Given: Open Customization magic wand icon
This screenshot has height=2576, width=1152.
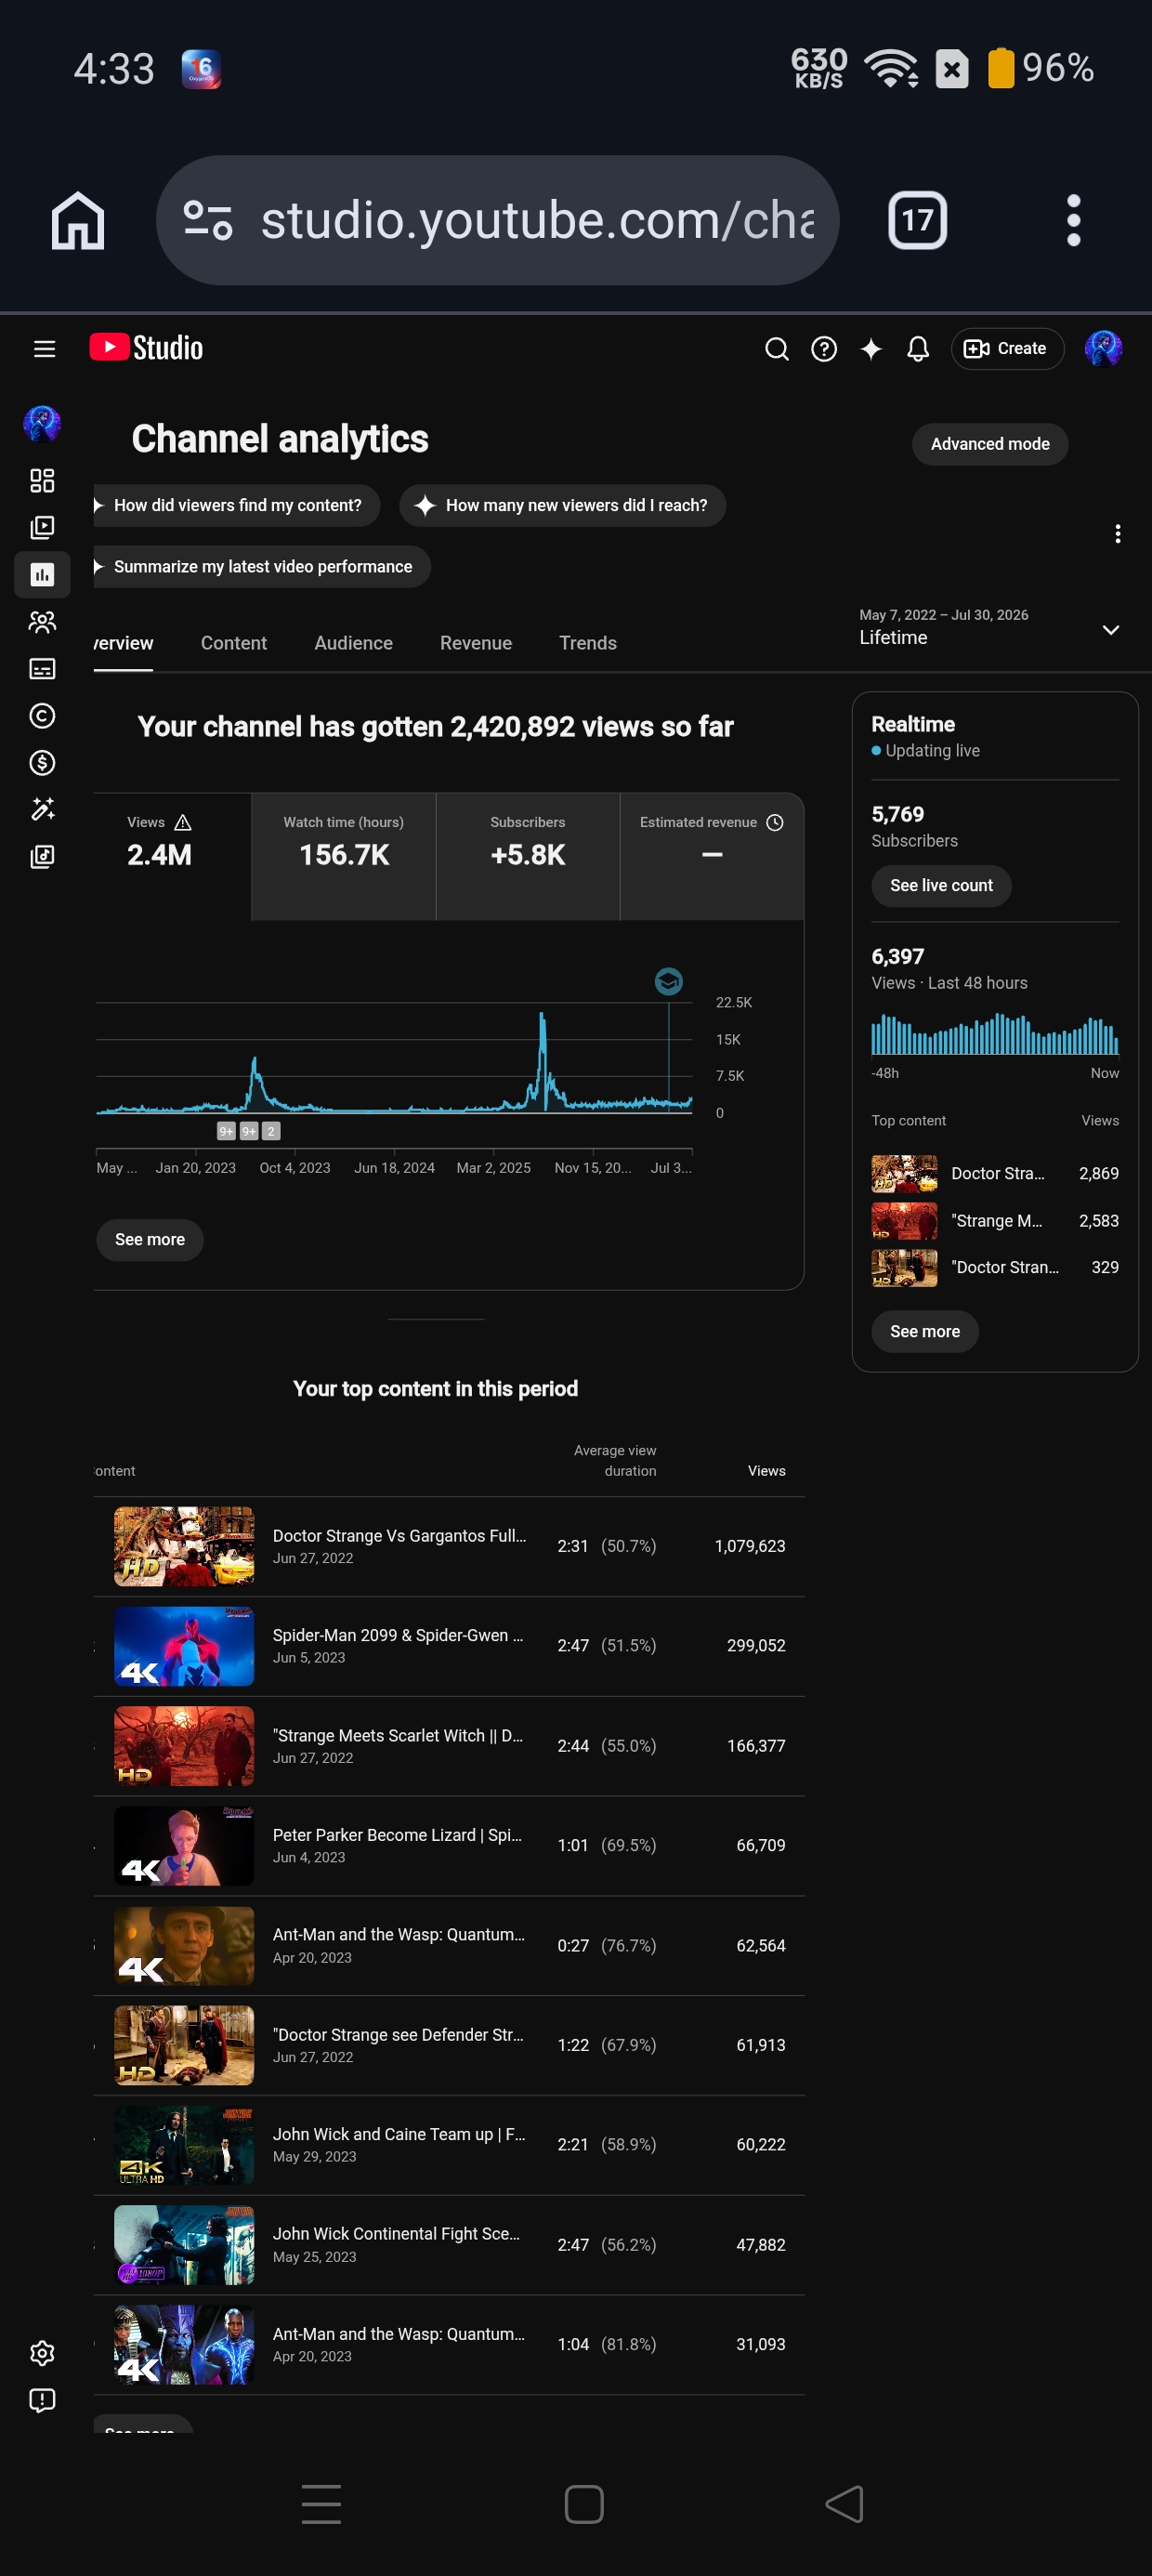Looking at the screenshot, I should click(42, 809).
